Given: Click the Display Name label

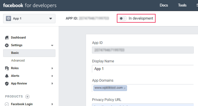Looking at the screenshot, I should (x=103, y=61).
